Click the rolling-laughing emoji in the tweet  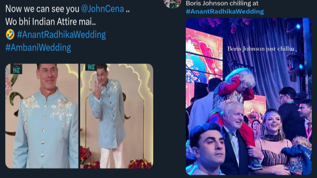[10, 35]
